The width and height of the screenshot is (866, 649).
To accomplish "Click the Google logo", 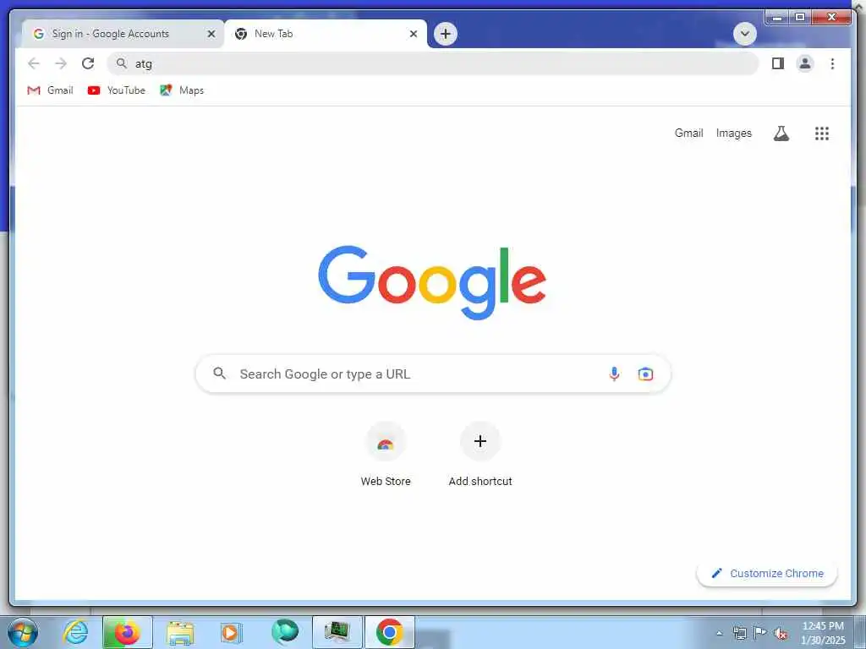I will 432,282.
